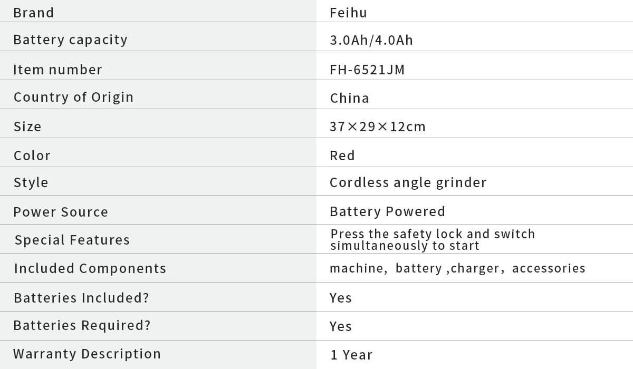Viewport: 633px width, 369px height.
Task: Select Yes beside Batteries Included
Action: [x=341, y=298]
